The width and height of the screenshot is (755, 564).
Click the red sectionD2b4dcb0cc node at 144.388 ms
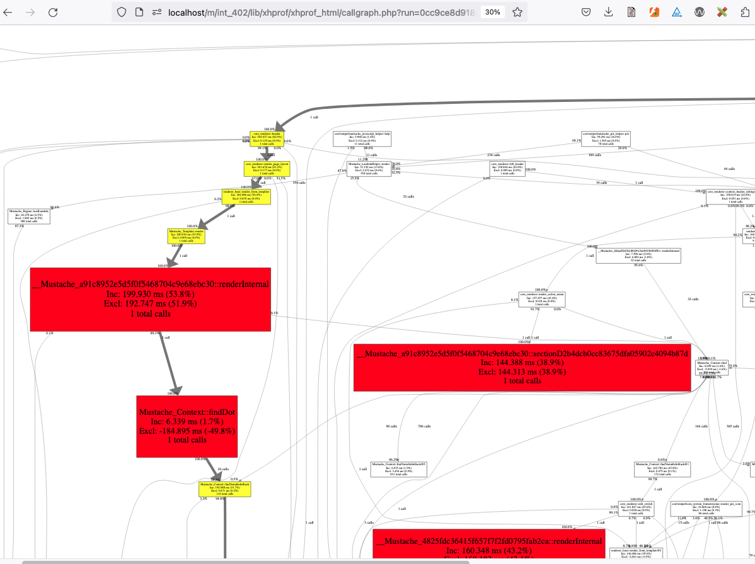coord(522,368)
